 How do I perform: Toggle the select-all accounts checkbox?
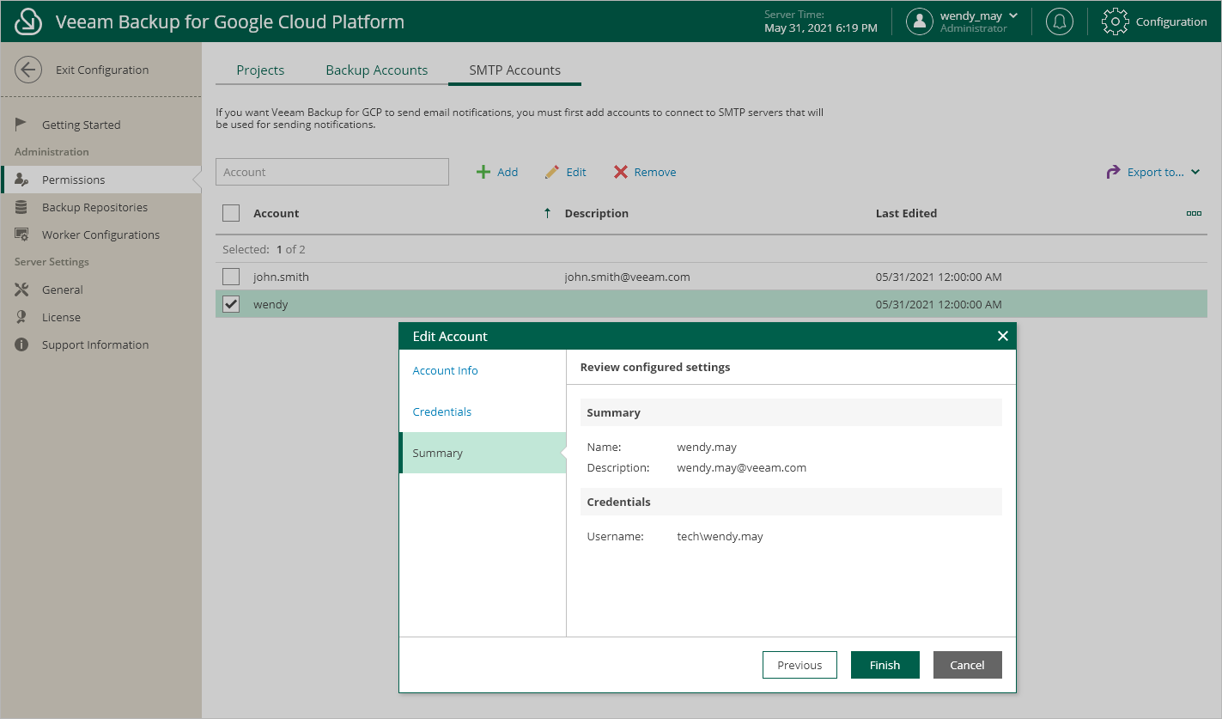click(x=231, y=213)
